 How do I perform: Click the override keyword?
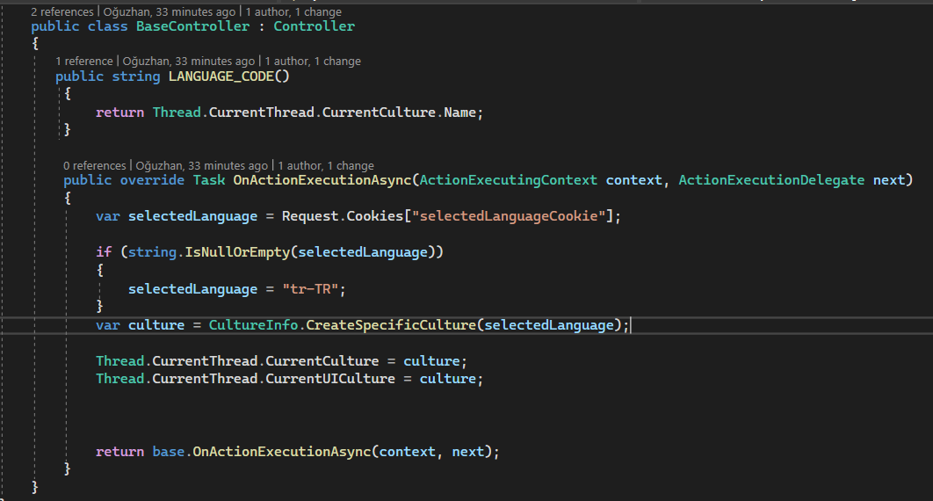tap(152, 180)
